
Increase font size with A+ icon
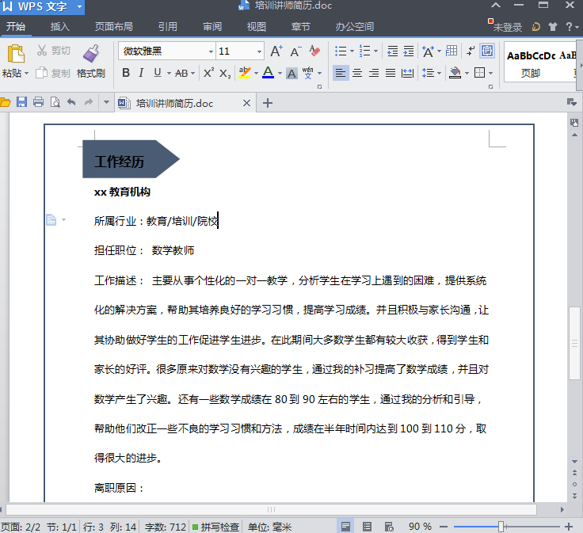coord(276,51)
